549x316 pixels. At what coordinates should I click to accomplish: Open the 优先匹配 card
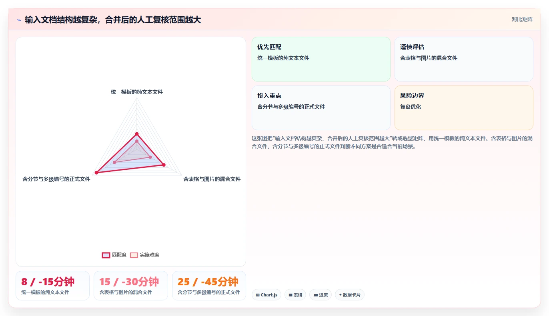(321, 59)
